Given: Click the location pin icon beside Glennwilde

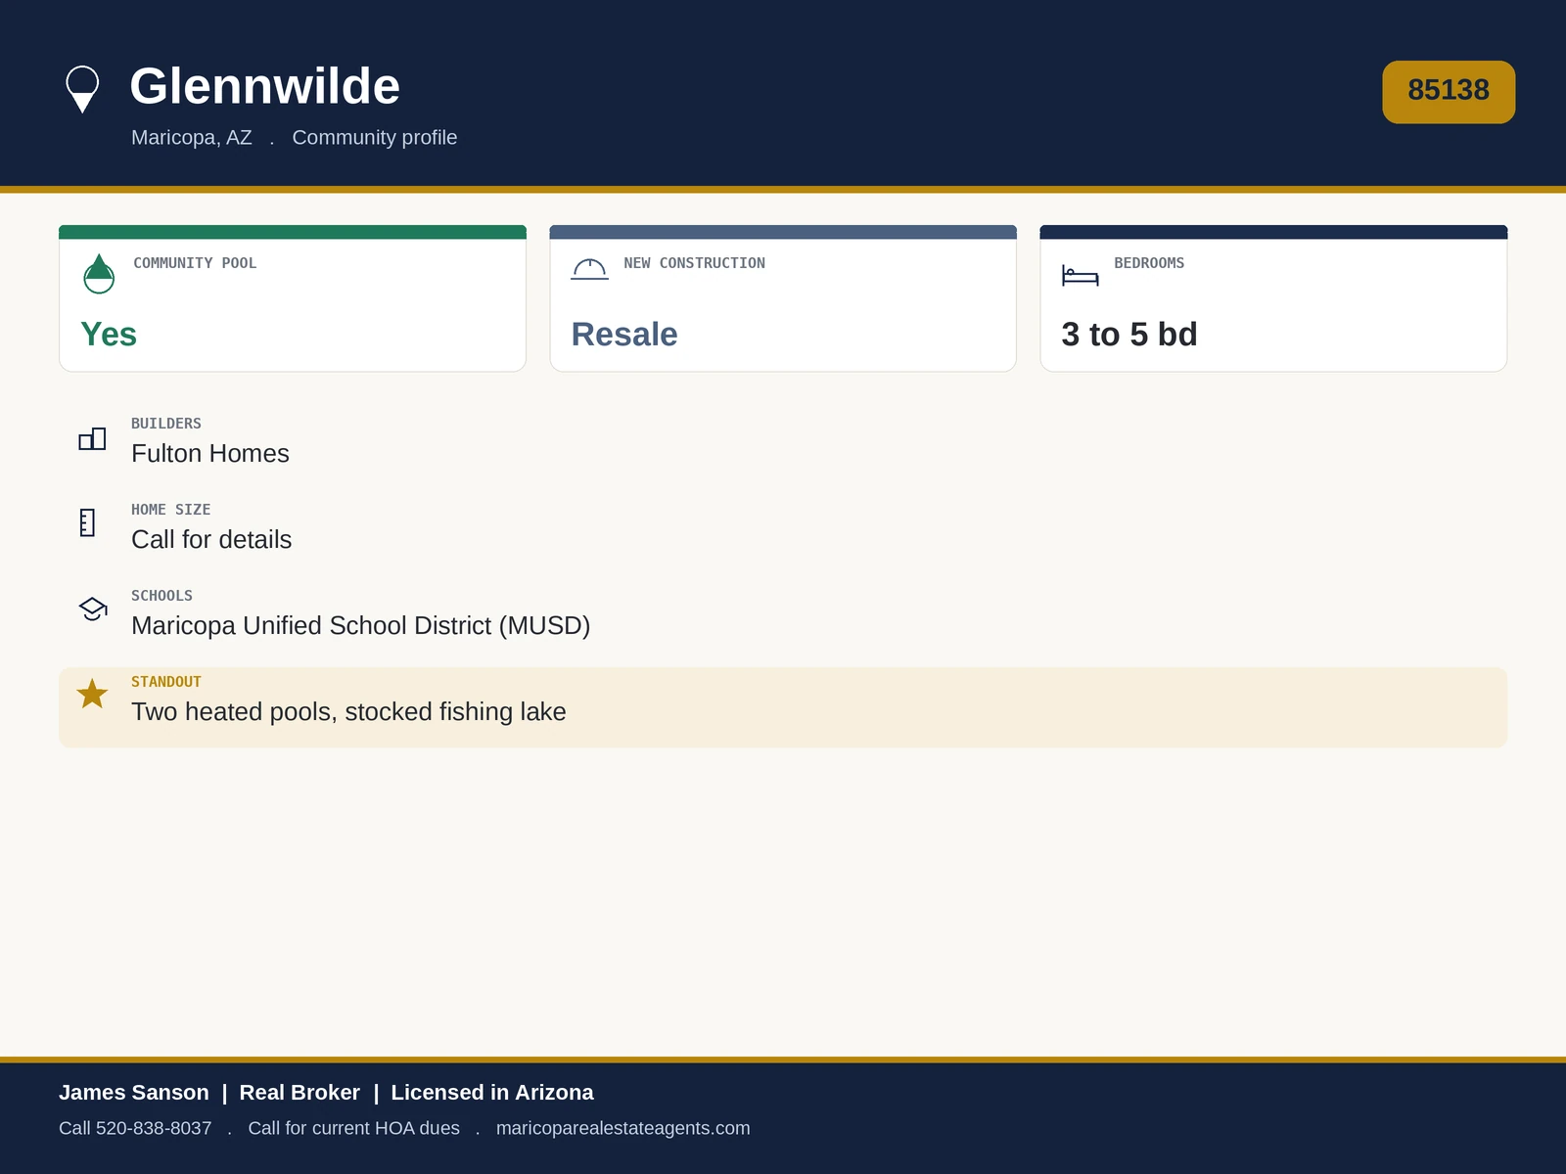Looking at the screenshot, I should (82, 90).
